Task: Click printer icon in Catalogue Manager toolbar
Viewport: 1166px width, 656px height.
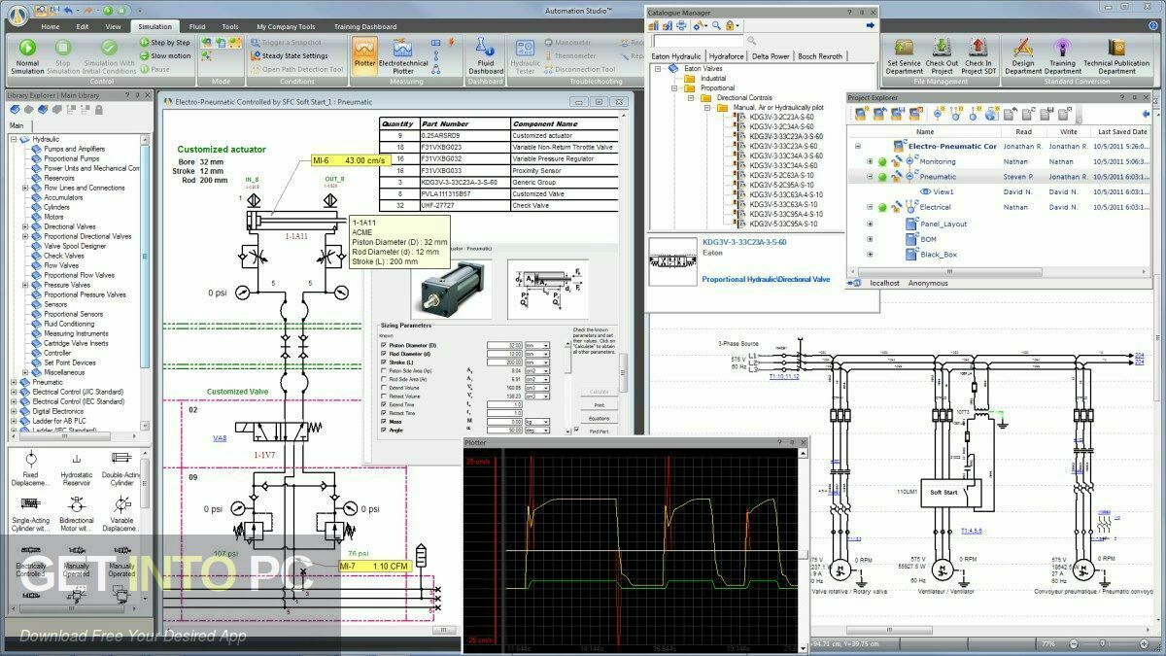Action: pyautogui.click(x=681, y=25)
